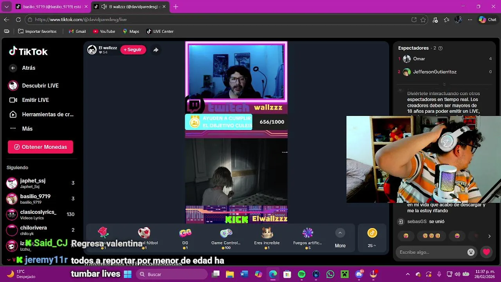
Task: Mute the El wallzzz tab audio icon
Action: coord(104,7)
